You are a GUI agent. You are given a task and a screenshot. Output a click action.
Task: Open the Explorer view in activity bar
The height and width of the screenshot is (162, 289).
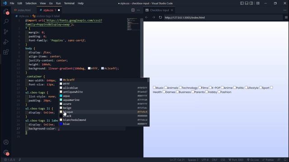6,12
